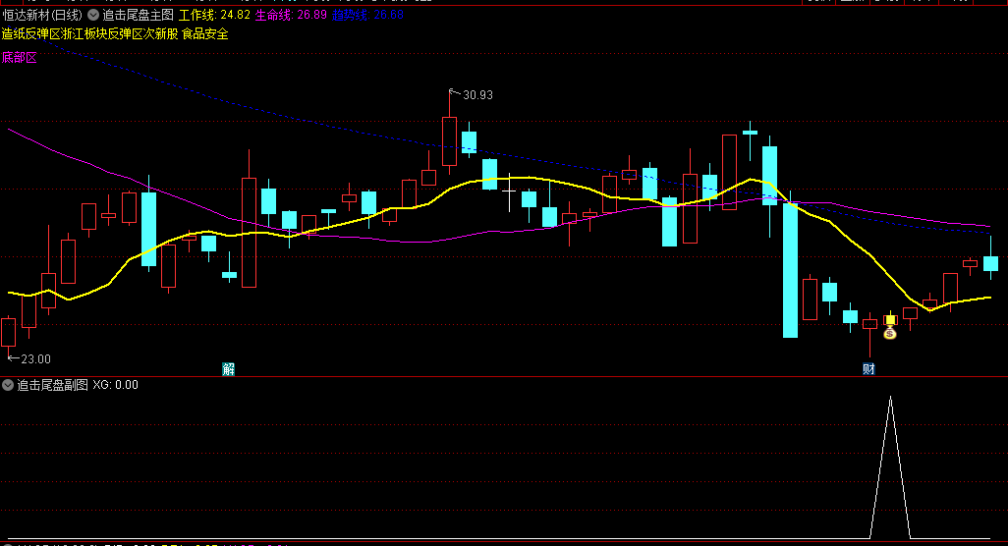Click the white signal spike in sub-chart
Viewport: 1008px width, 546px height.
click(x=890, y=467)
